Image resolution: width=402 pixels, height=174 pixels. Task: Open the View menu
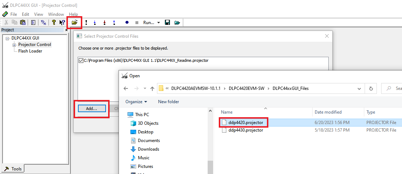coord(38,14)
